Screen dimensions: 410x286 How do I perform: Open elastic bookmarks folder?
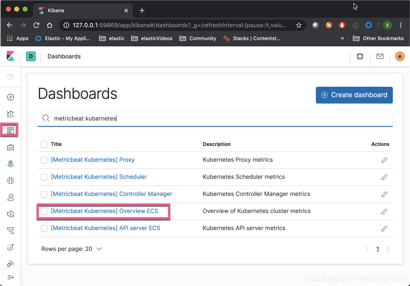(x=112, y=38)
